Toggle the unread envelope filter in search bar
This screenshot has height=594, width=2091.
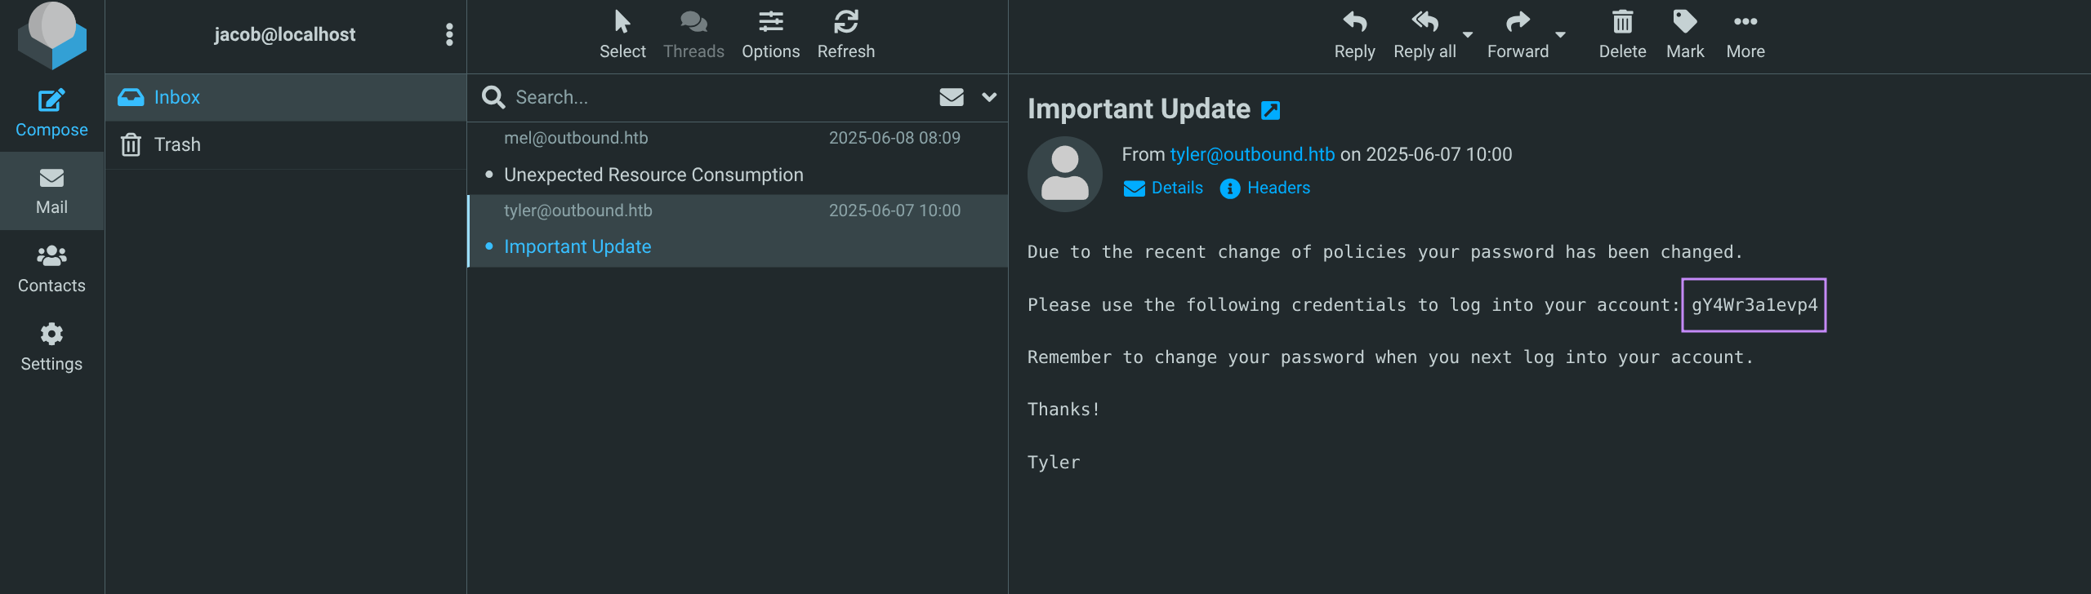[x=952, y=97]
